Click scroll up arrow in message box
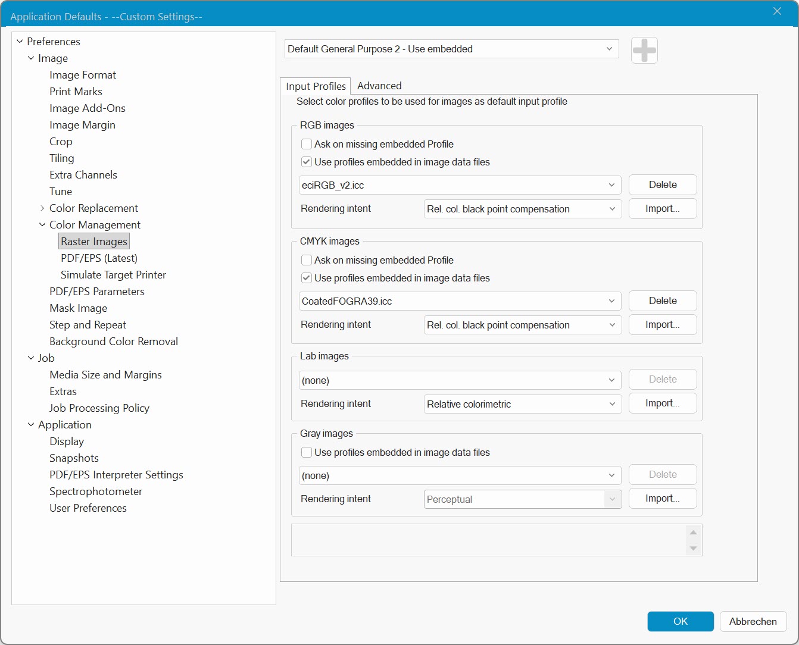This screenshot has width=799, height=645. (x=693, y=532)
